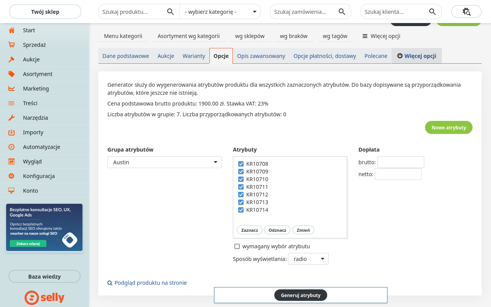This screenshot has width=491, height=307.
Task: Open the '- wybierz kategorię -' dropdown
Action: (220, 12)
